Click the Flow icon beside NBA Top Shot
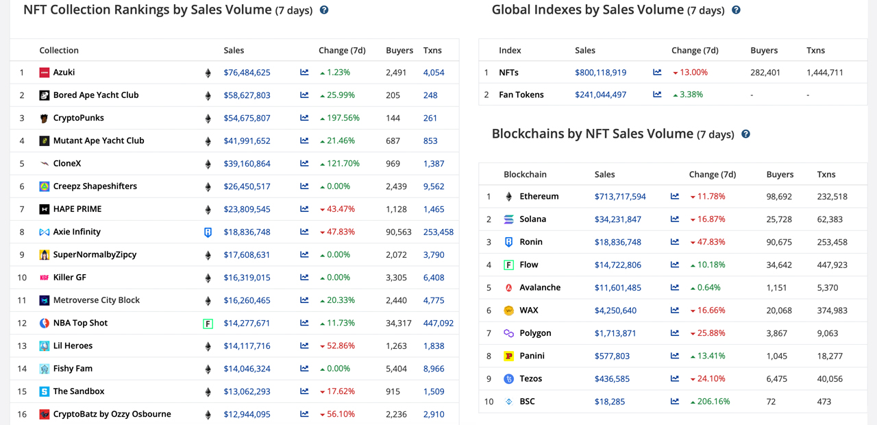This screenshot has width=877, height=425. pos(208,323)
